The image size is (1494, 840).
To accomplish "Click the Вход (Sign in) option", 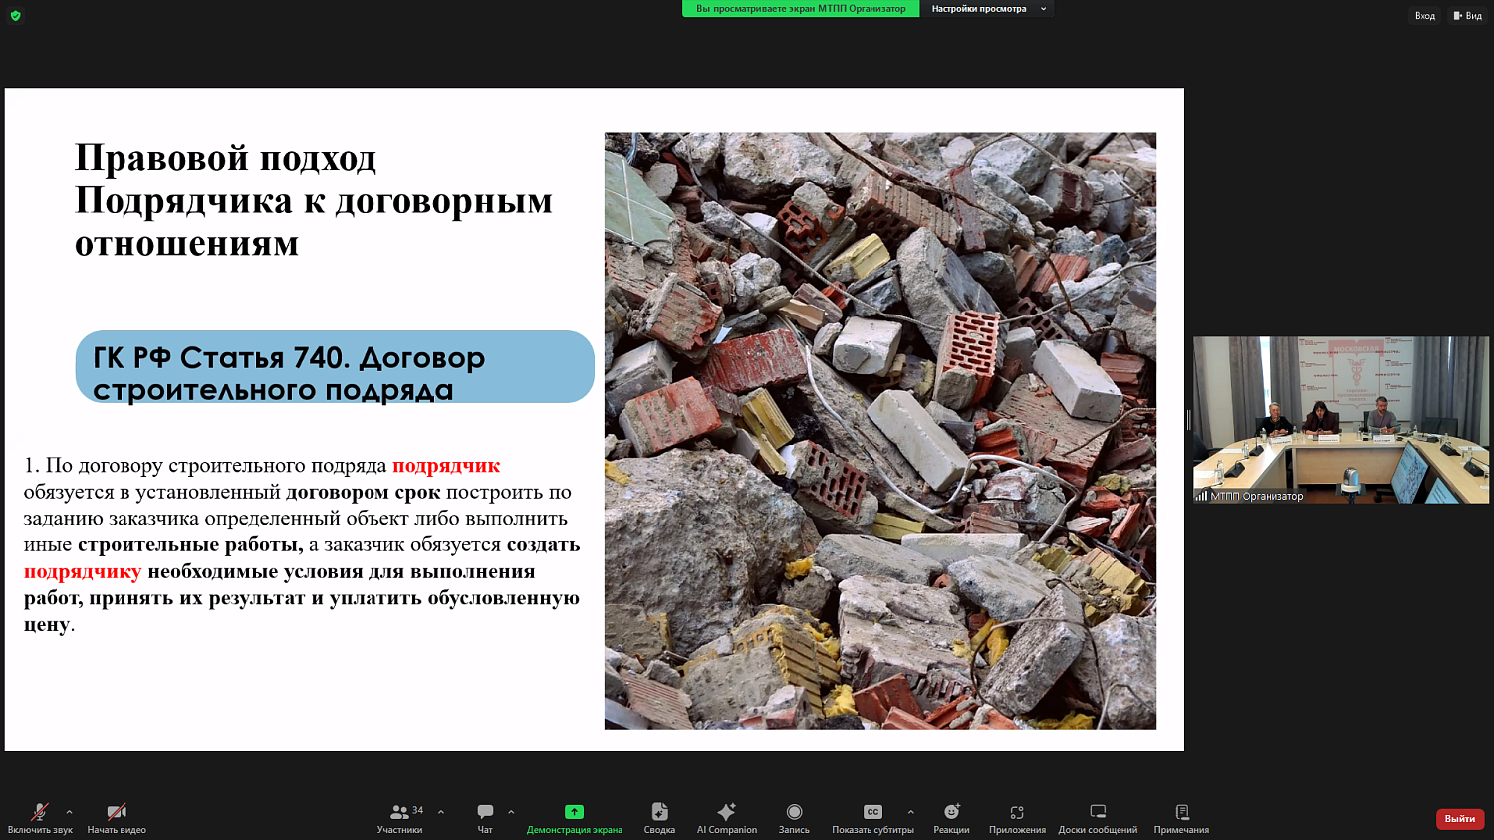I will (x=1423, y=15).
